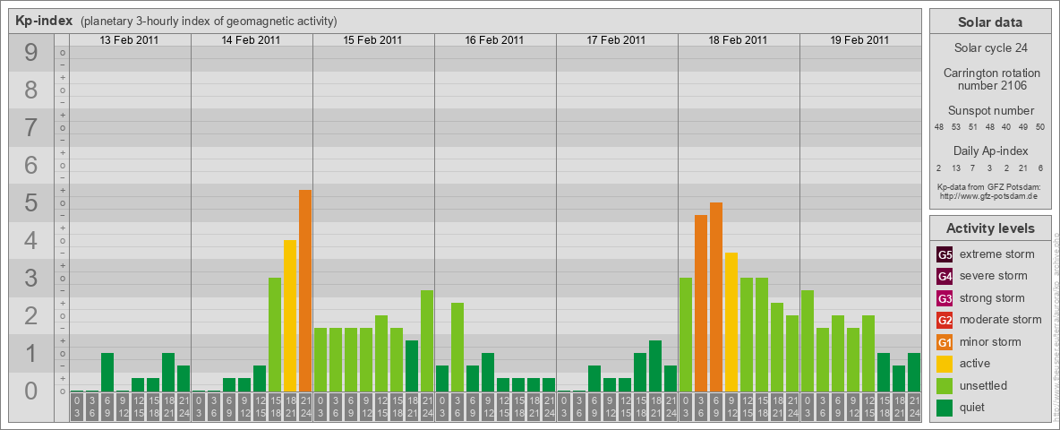The image size is (1060, 430).
Task: Click Ap-index value 21
Action: pos(1023,168)
